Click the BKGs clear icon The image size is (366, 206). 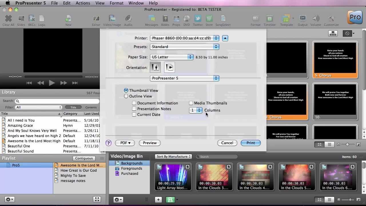32,21
